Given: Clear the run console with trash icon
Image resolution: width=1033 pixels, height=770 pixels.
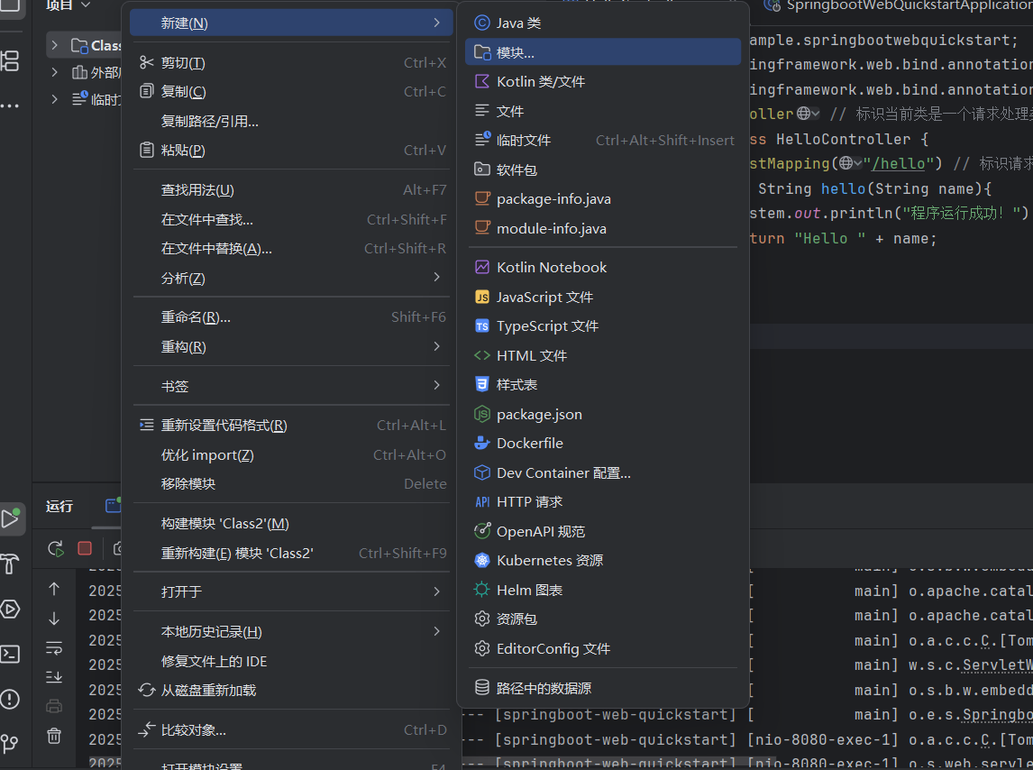Looking at the screenshot, I should (54, 736).
